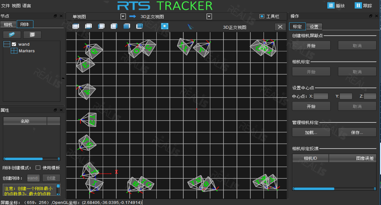Screen dimensions: 381x205
Task: Select the fourth view-cube icon in viewport toolbar
Action: (x=114, y=26)
